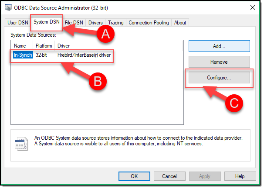Viewport: 264px width, 189px height.
Task: Switch to the User DSN tab
Action: tap(18, 23)
